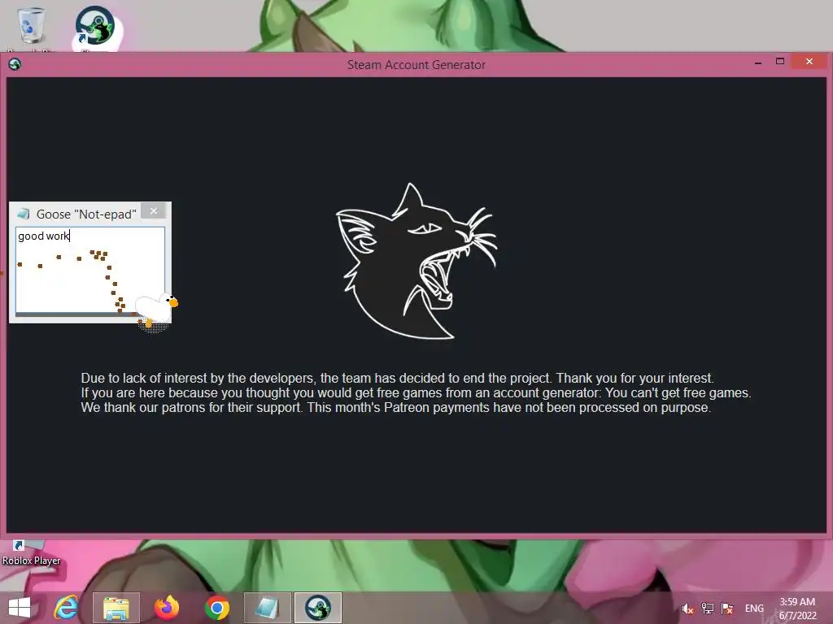The width and height of the screenshot is (833, 624).
Task: Click the "Due to lack of interest" line
Action: [x=397, y=379]
